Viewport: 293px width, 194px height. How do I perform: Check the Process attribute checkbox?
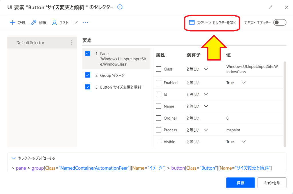tap(159, 130)
